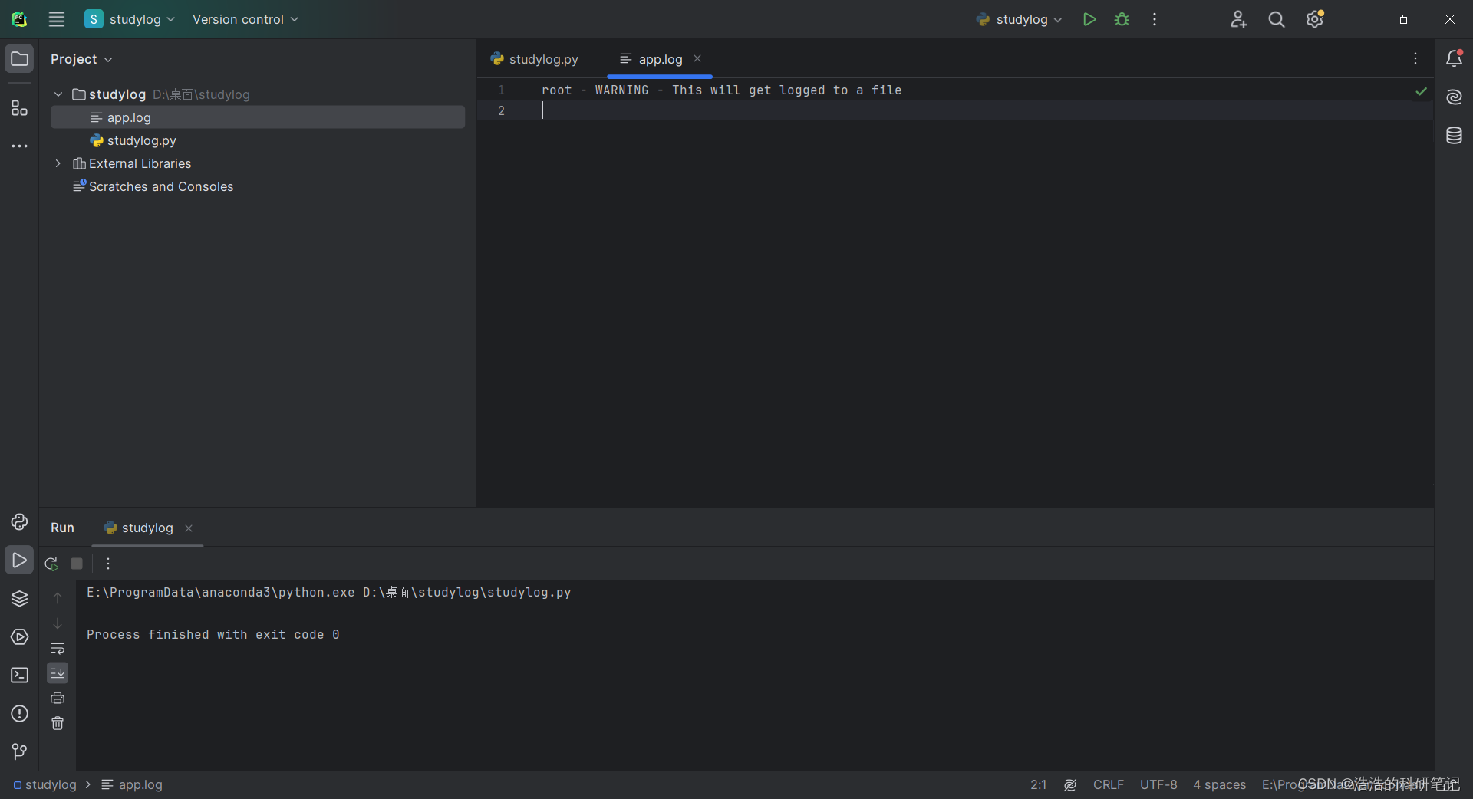Close the studylog run tab
The image size is (1473, 799).
[x=189, y=528]
